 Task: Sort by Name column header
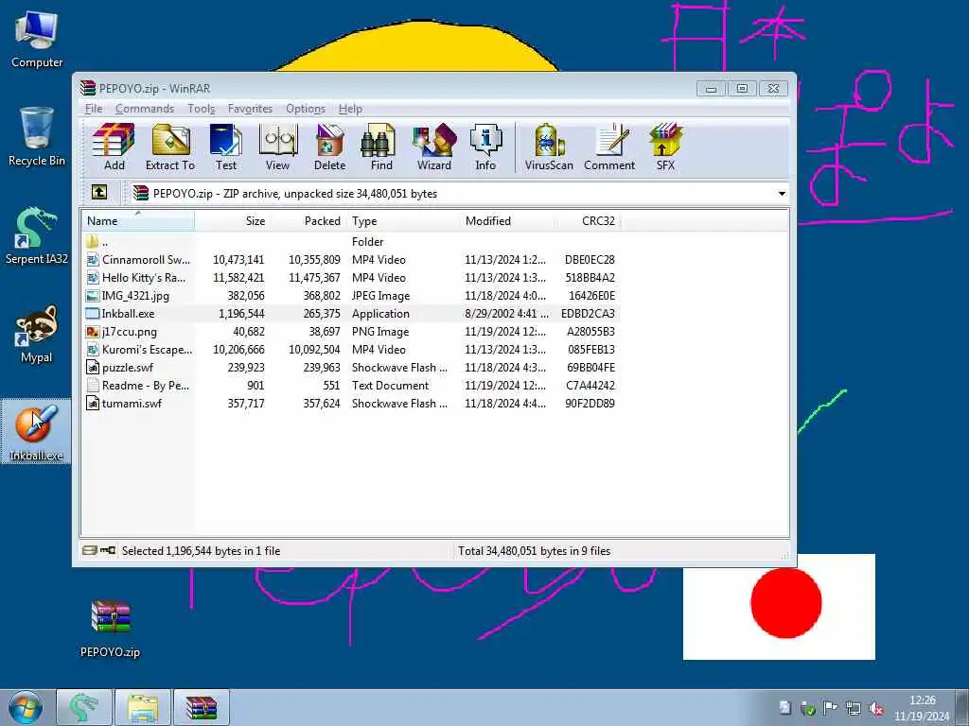138,221
